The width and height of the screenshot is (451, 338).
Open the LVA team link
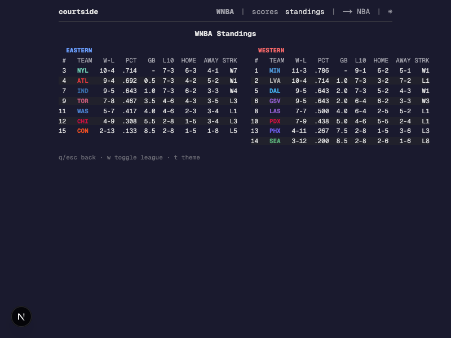[x=275, y=81]
